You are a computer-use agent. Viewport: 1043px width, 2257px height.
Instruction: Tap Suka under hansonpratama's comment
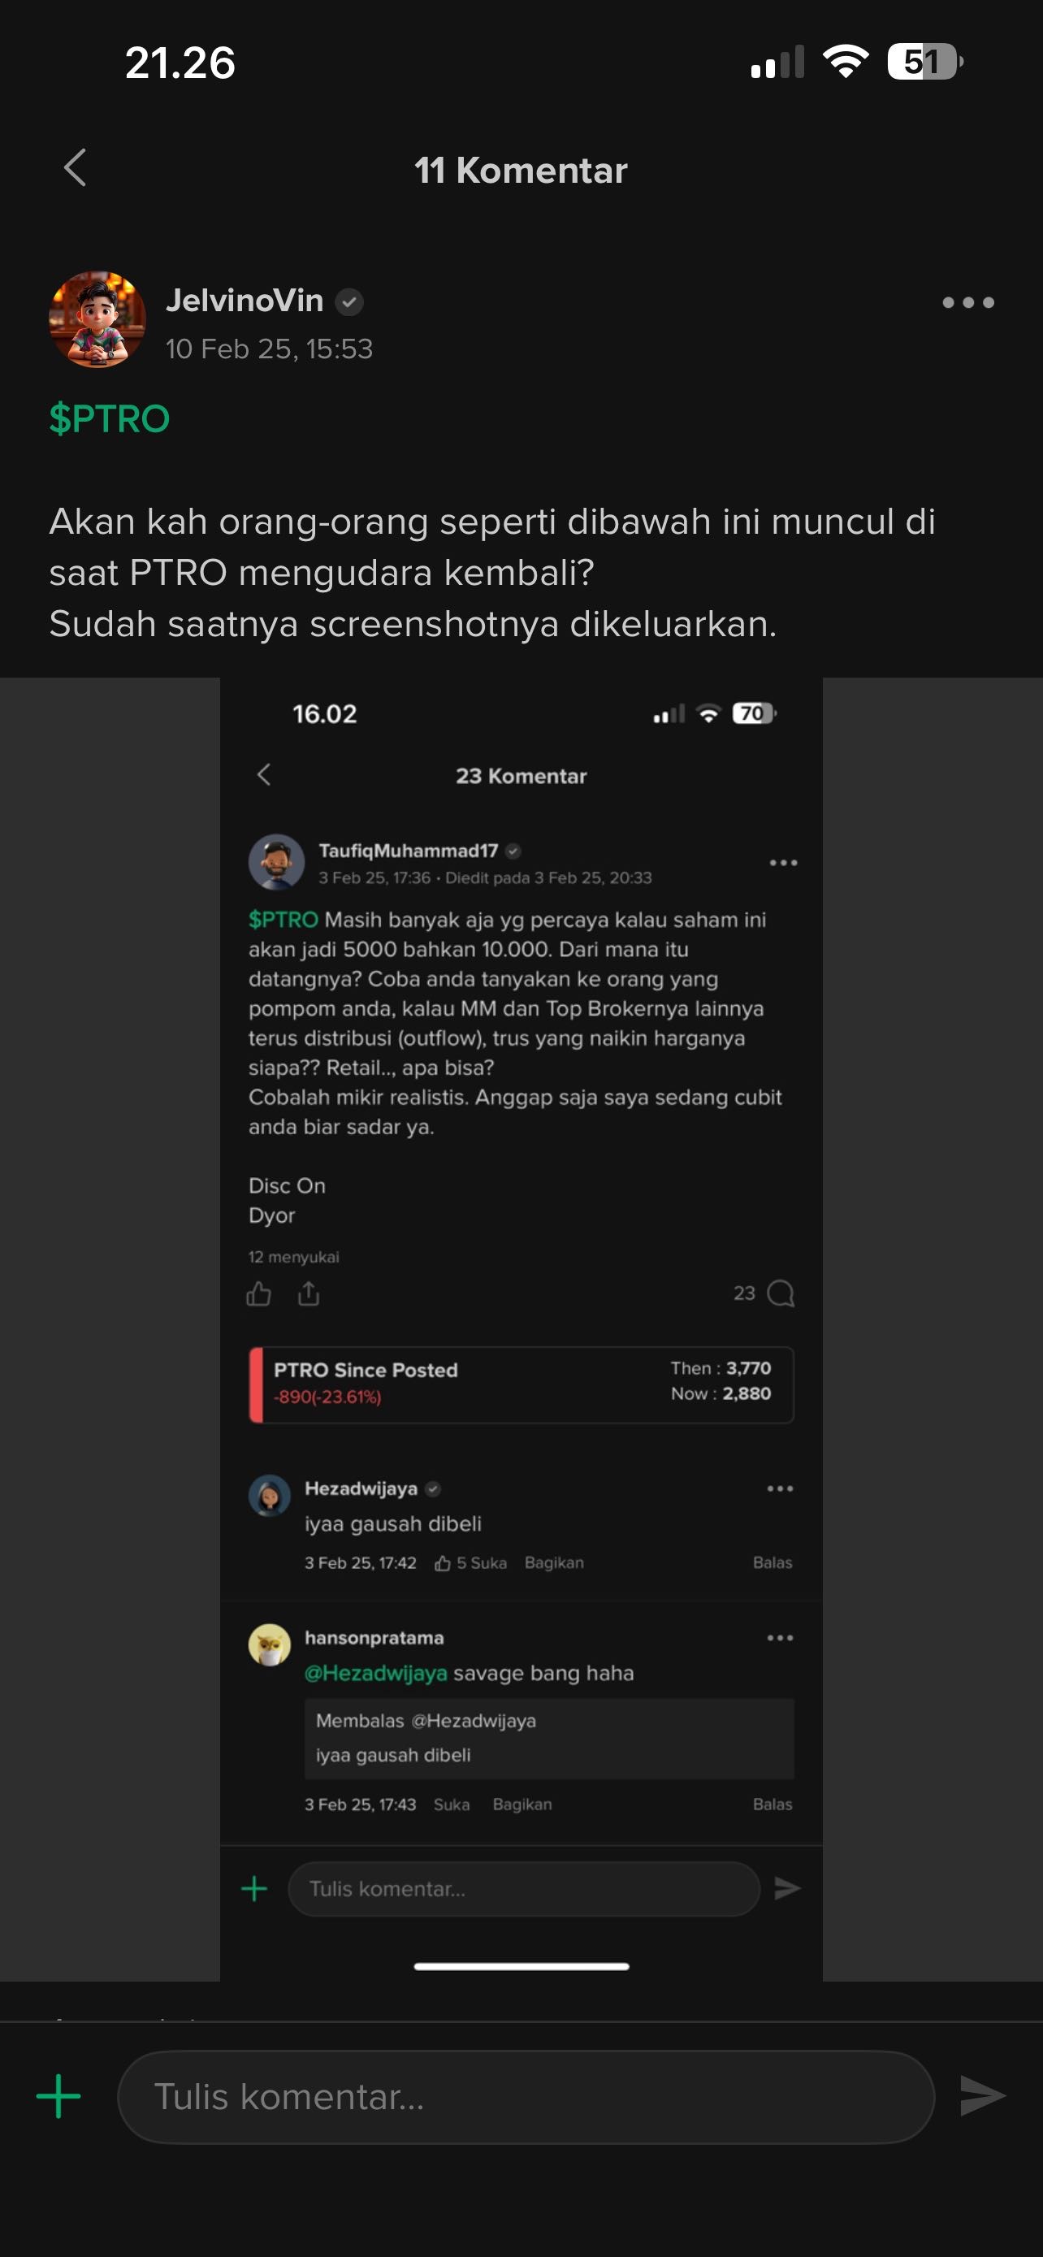tap(451, 1804)
